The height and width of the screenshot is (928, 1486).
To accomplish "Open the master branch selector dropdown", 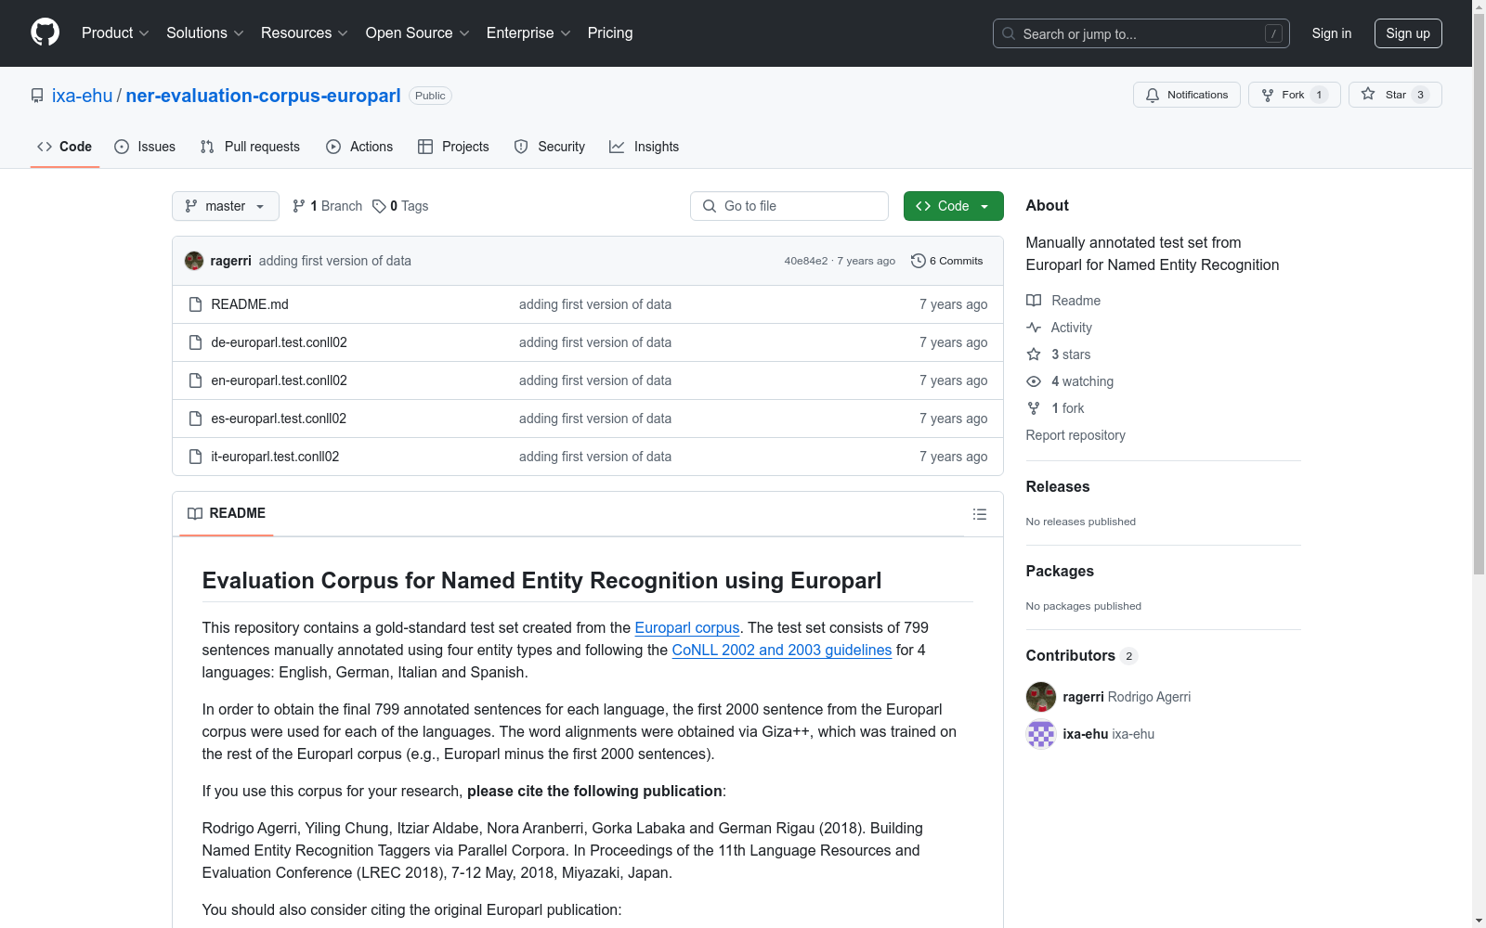I will pyautogui.click(x=226, y=206).
